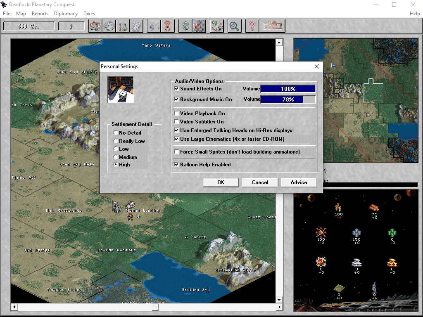Image resolution: width=423 pixels, height=317 pixels.
Task: Click the 500 Cr. credits display
Action: 29,26
